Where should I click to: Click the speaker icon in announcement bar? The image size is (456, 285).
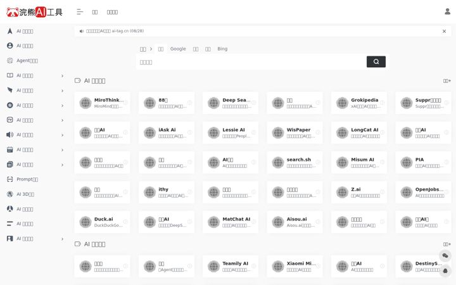pyautogui.click(x=82, y=31)
